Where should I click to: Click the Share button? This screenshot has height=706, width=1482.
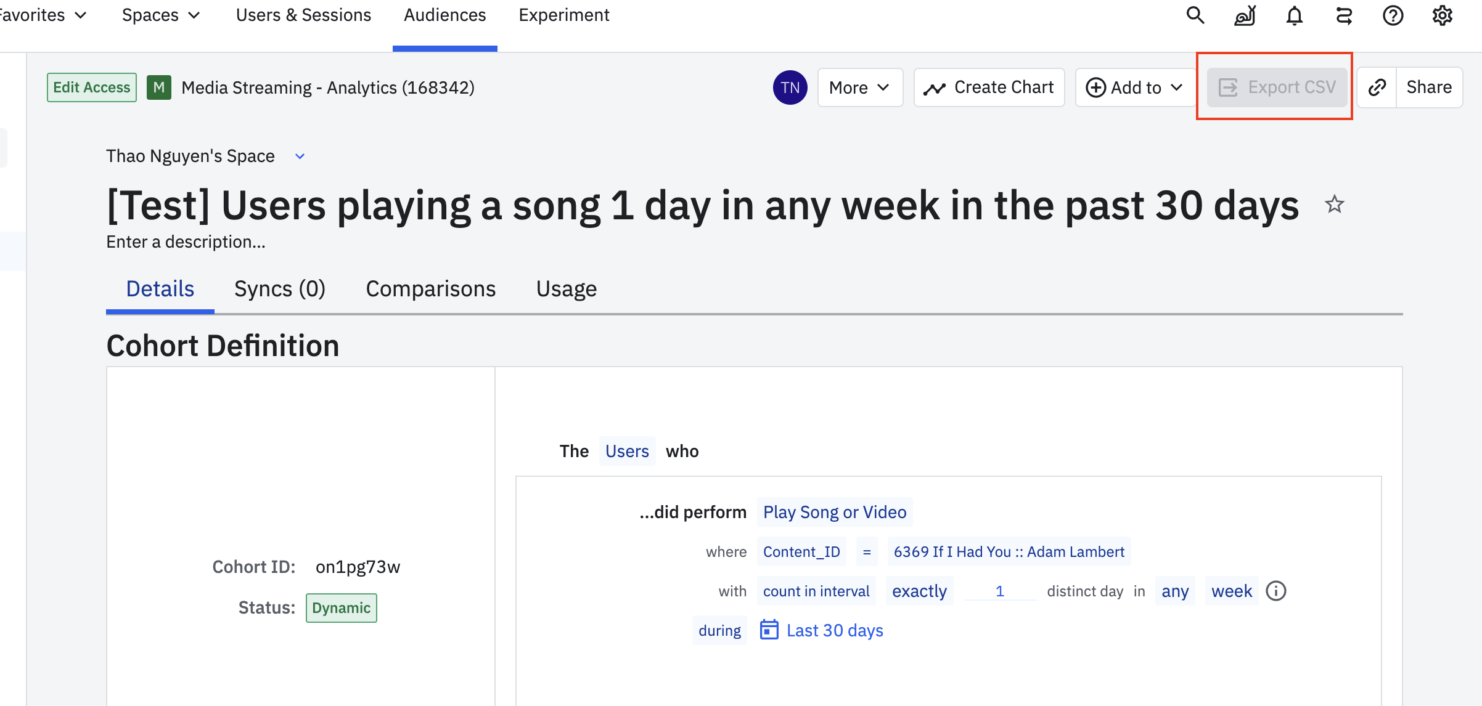[1428, 87]
